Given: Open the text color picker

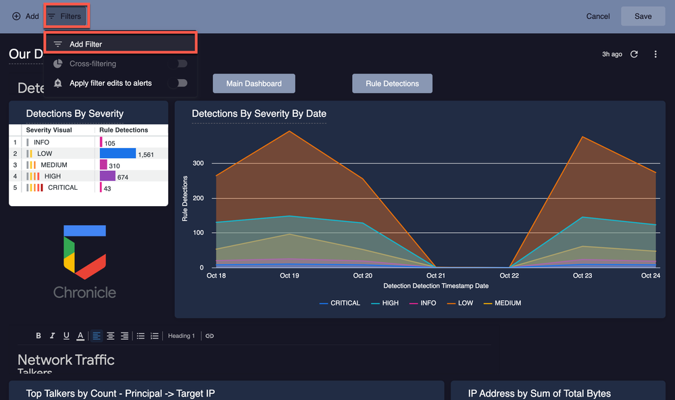Looking at the screenshot, I should click(80, 336).
